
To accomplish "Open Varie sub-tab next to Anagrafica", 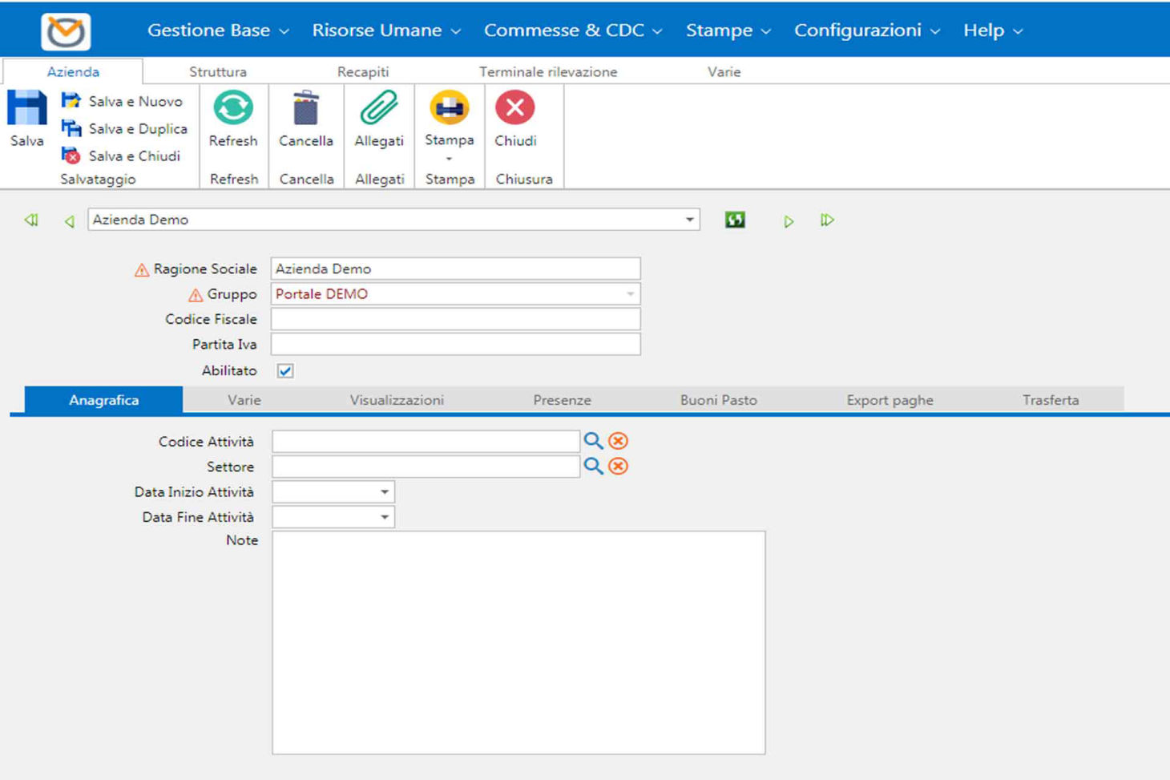I will pos(244,400).
